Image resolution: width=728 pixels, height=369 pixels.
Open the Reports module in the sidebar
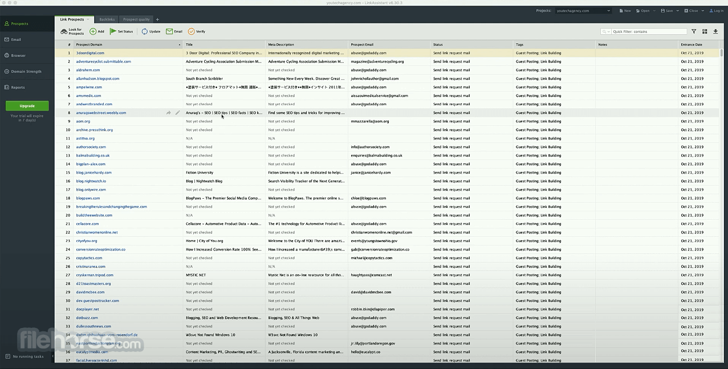tap(27, 87)
